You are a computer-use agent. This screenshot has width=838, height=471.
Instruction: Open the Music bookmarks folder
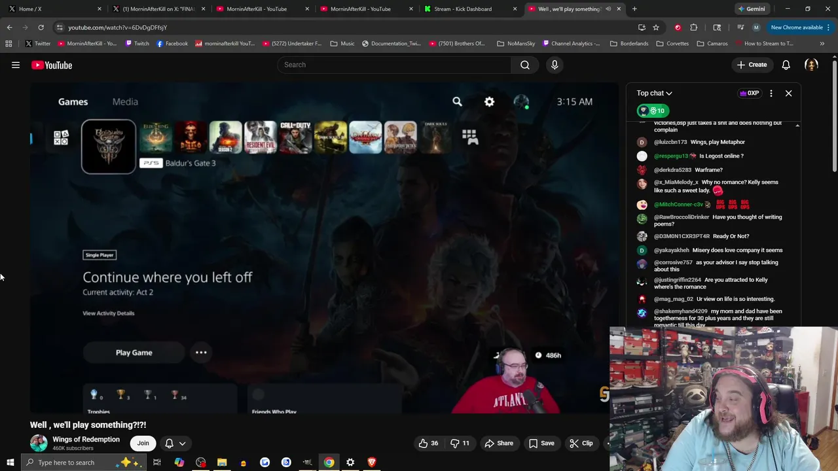[343, 44]
